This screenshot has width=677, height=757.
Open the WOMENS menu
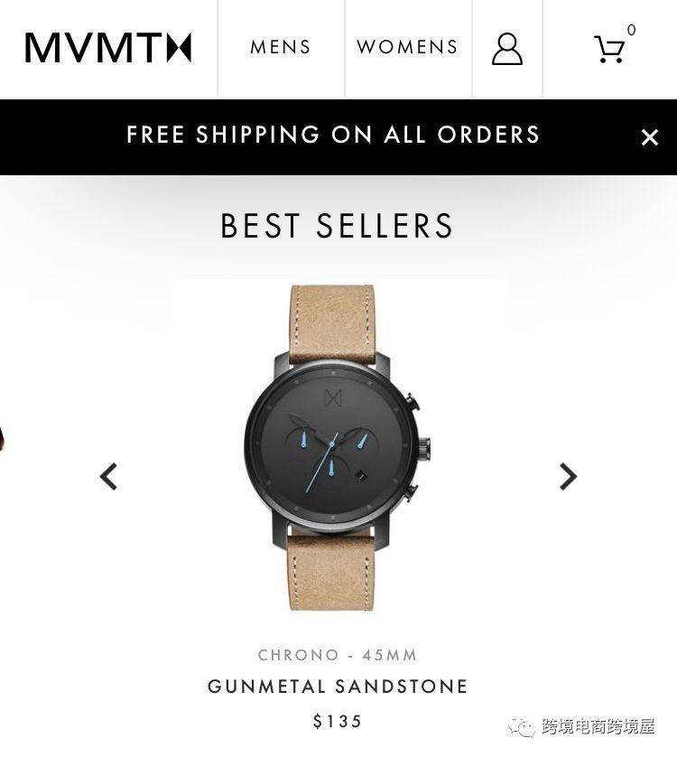[x=407, y=47]
